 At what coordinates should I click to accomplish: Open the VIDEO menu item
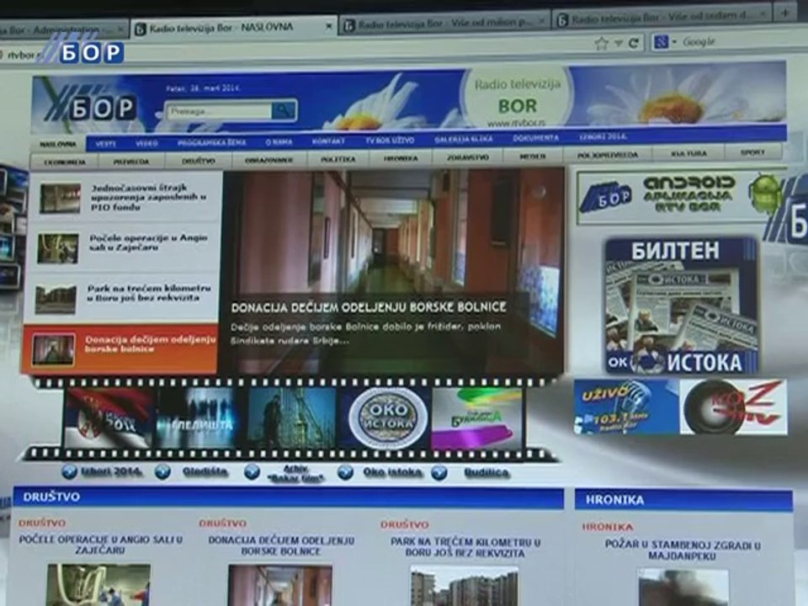146,143
